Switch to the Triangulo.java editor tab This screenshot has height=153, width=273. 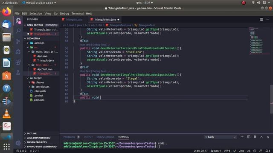click(x=74, y=20)
